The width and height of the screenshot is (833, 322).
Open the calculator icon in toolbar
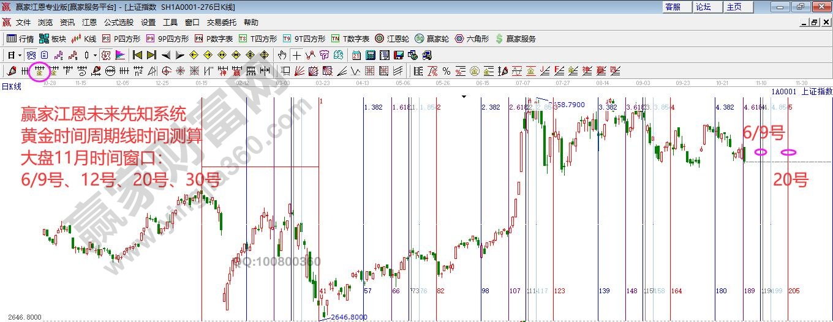(370, 55)
